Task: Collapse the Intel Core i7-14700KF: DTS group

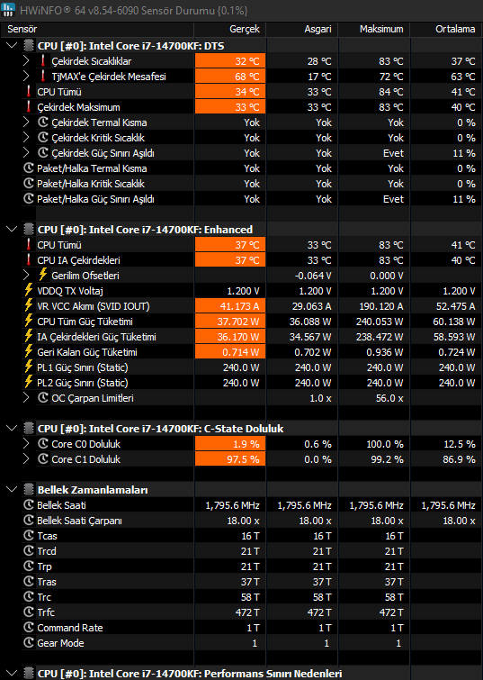Action: 12,46
